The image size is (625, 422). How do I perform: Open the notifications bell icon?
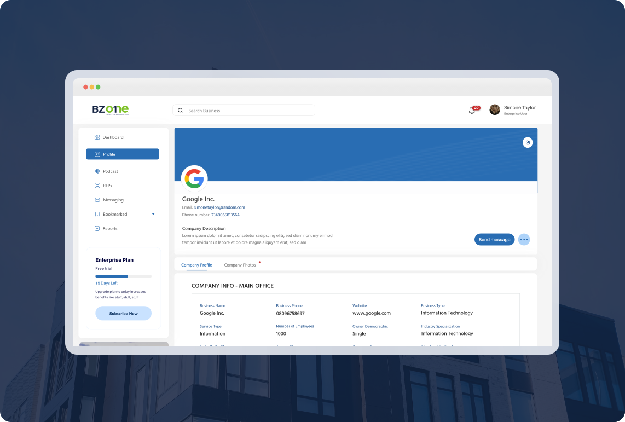(472, 110)
